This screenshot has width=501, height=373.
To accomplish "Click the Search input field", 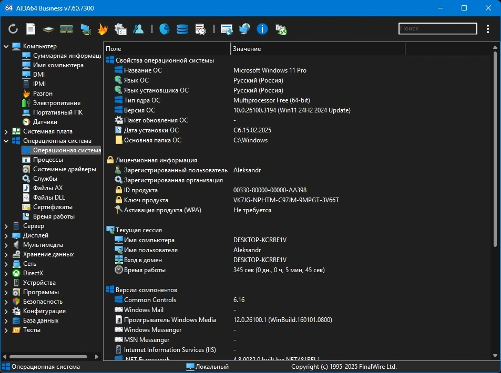I will pos(438,28).
